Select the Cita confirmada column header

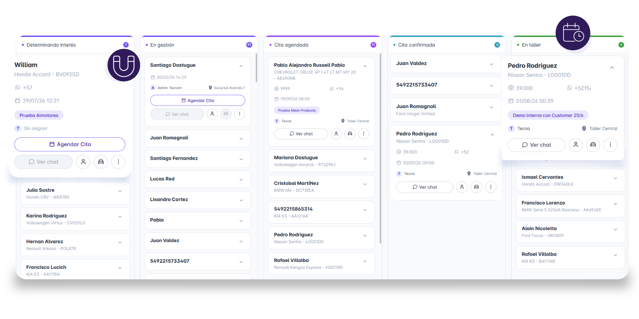click(x=446, y=45)
